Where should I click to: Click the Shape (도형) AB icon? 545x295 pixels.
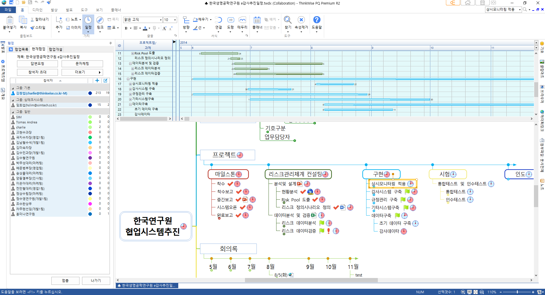click(x=230, y=20)
